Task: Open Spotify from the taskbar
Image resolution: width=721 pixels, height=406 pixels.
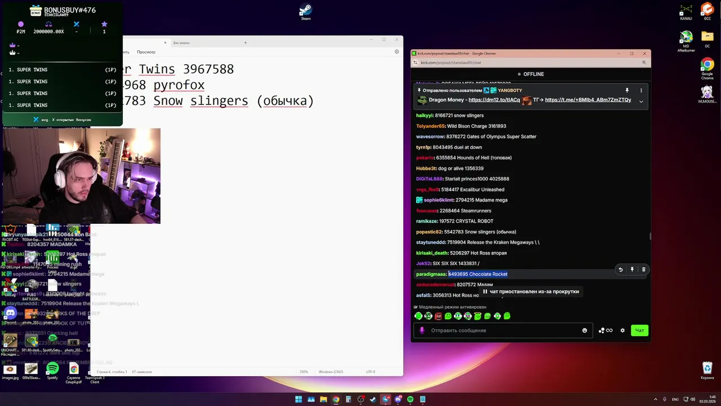Action: [x=410, y=399]
